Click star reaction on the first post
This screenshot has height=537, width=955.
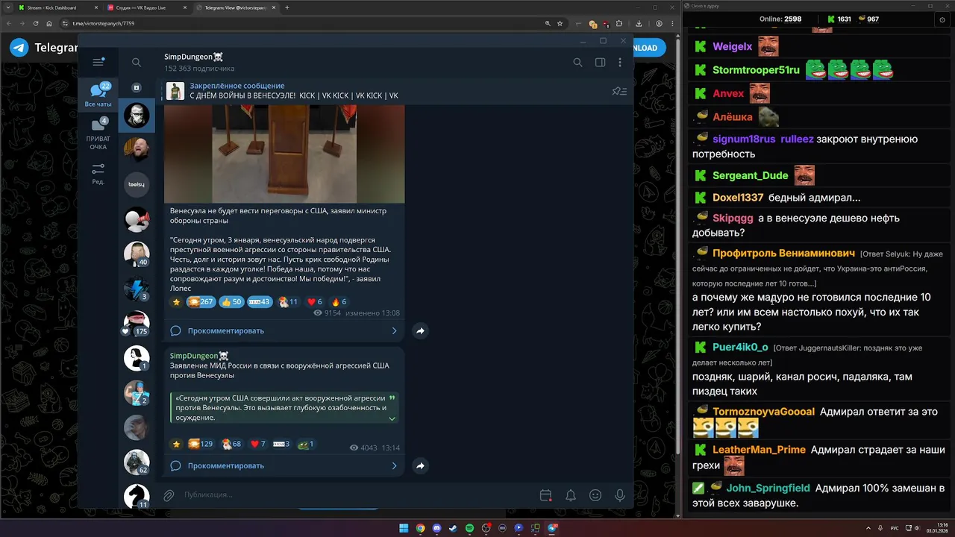click(x=177, y=302)
